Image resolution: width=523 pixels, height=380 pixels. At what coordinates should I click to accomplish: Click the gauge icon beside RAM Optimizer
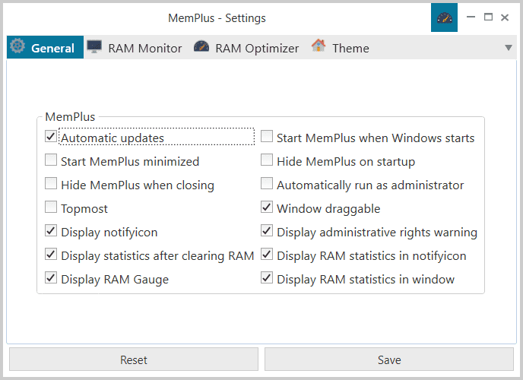(201, 47)
